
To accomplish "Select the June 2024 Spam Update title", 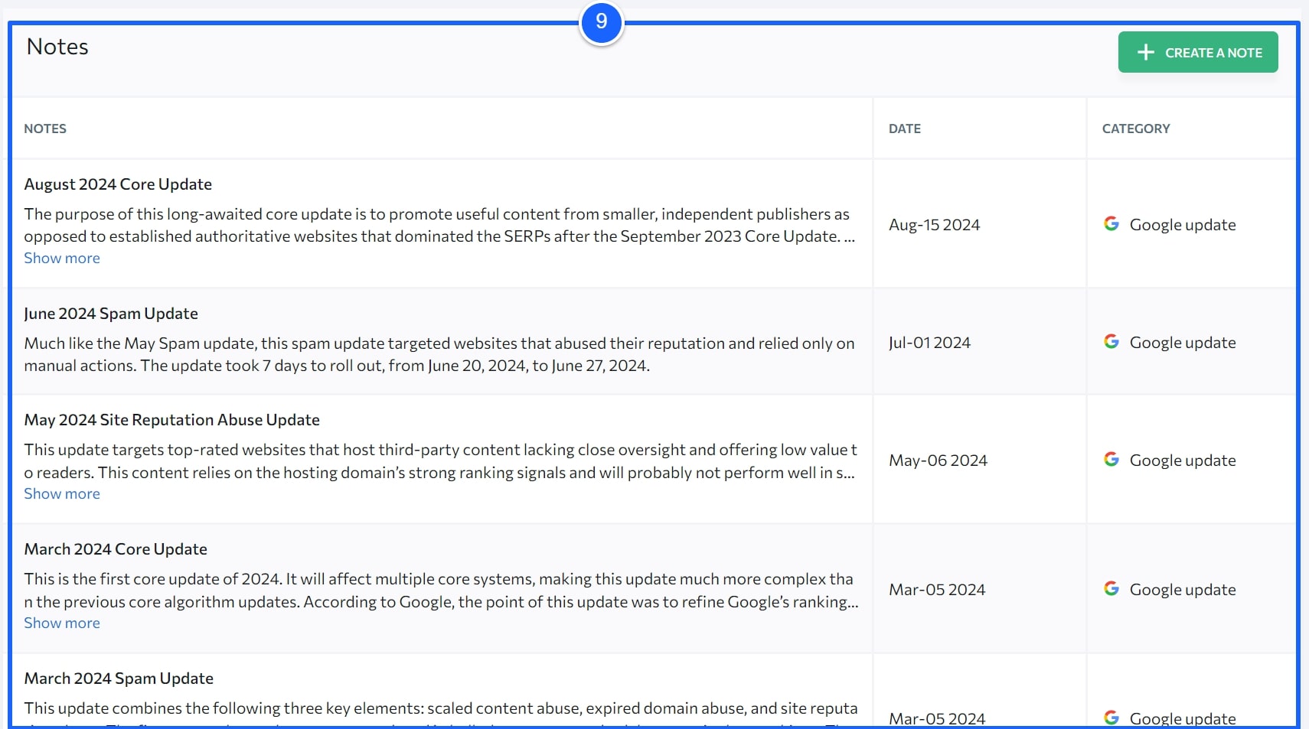I will (111, 314).
